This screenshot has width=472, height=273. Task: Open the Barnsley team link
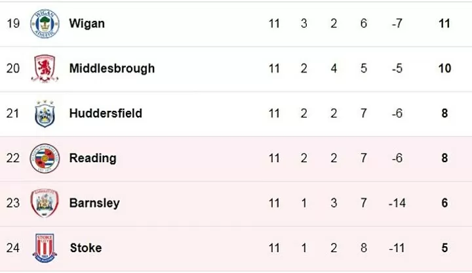pyautogui.click(x=94, y=203)
